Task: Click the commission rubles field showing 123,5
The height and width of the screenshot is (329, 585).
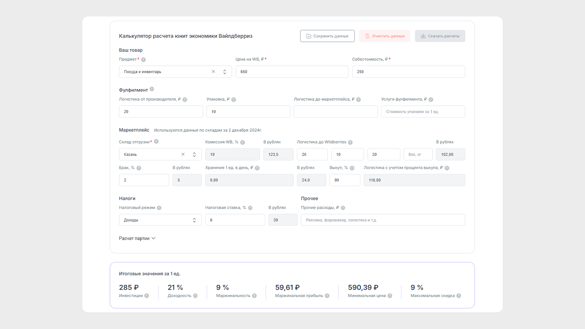Action: pyautogui.click(x=278, y=154)
